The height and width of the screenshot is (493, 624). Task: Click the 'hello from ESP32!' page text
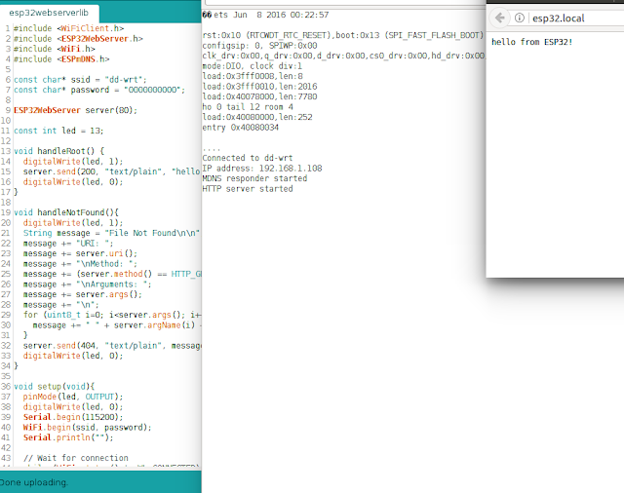click(x=531, y=42)
